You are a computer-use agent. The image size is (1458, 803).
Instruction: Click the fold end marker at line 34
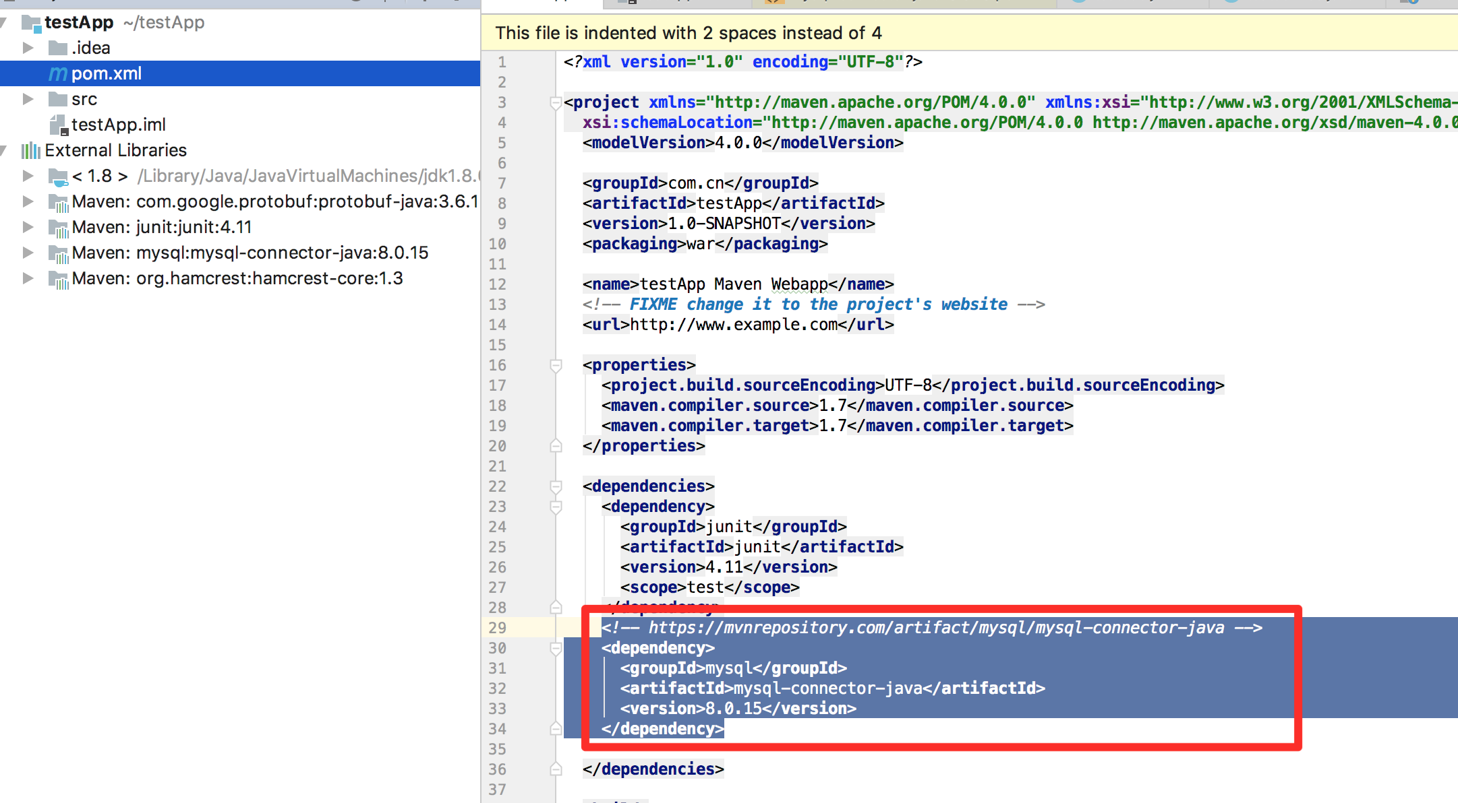click(556, 729)
